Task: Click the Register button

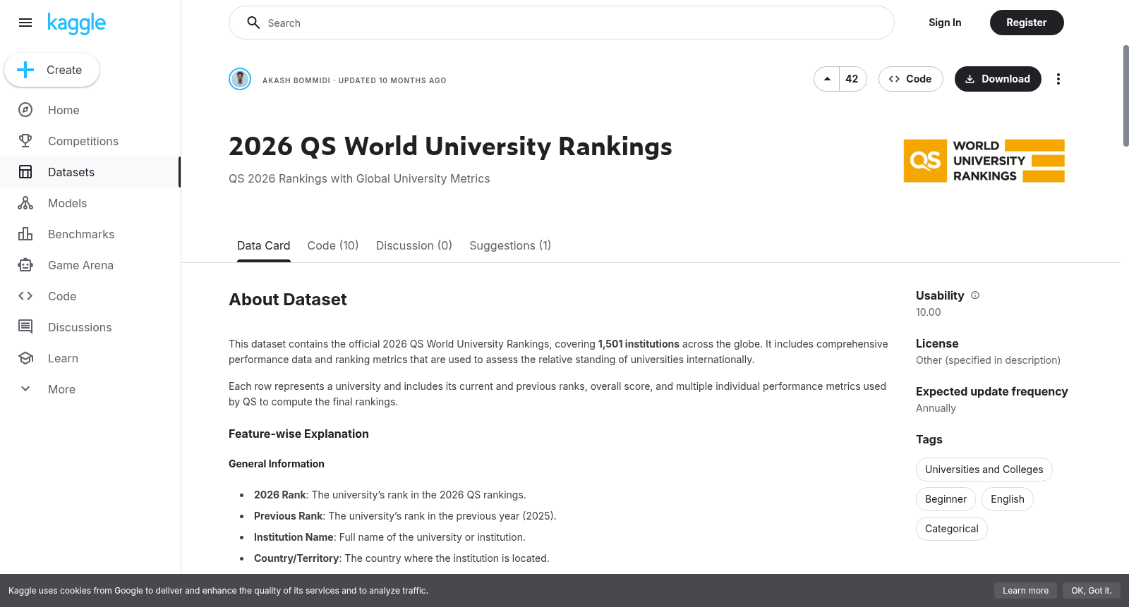Action: pyautogui.click(x=1027, y=23)
